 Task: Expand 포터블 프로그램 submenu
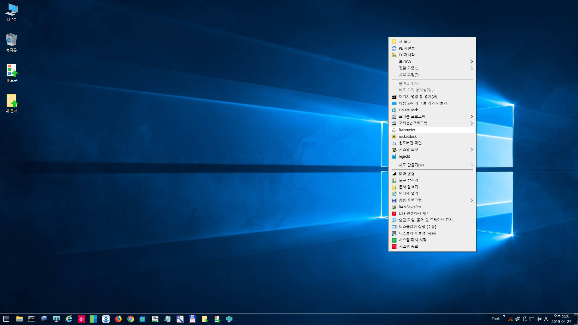click(432, 116)
